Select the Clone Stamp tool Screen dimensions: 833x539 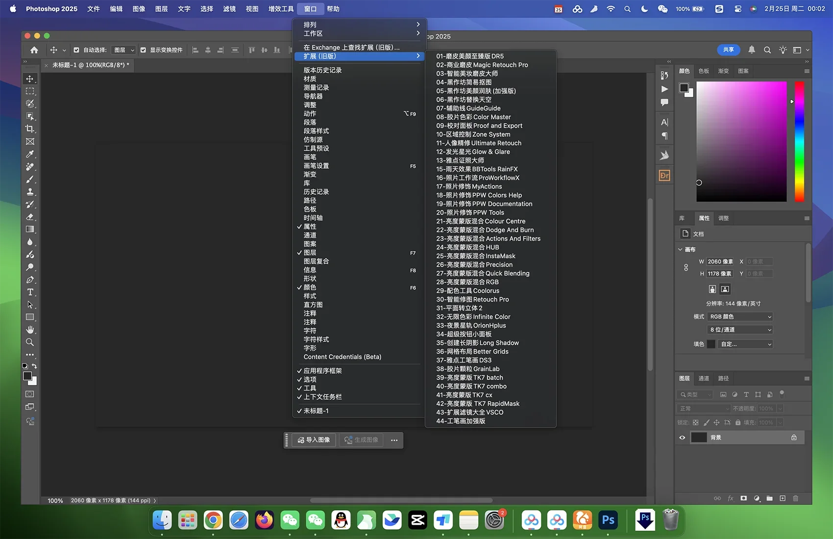coord(30,192)
